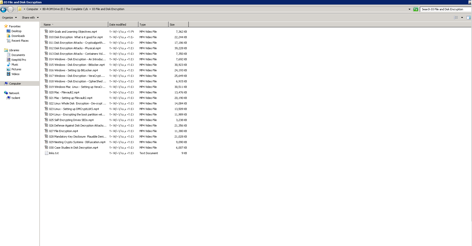Image resolution: width=472 pixels, height=246 pixels.
Task: Open the Downloads folder in Favorites
Action: point(18,36)
